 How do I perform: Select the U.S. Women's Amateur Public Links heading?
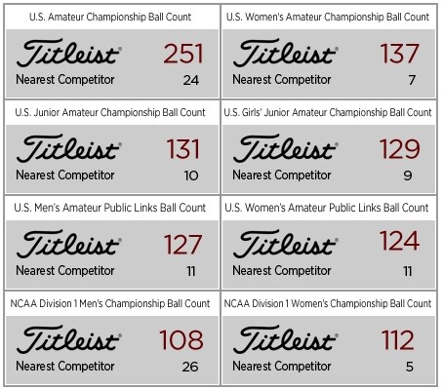(x=327, y=208)
